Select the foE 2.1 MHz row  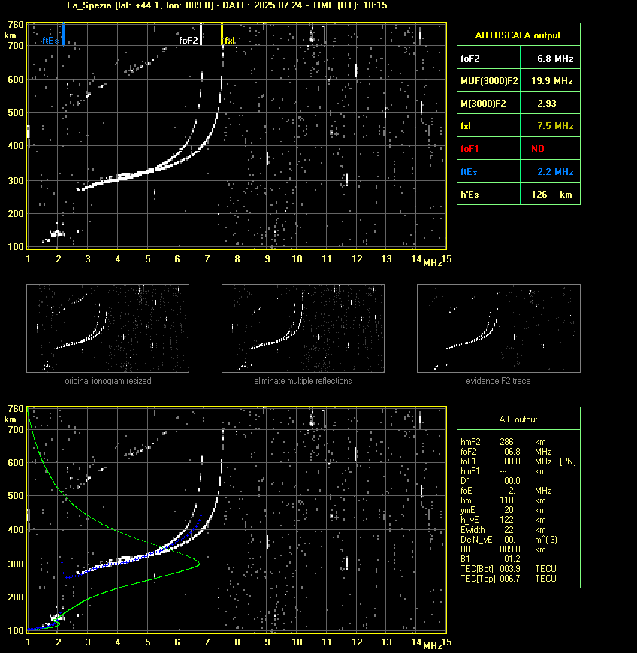coord(506,491)
